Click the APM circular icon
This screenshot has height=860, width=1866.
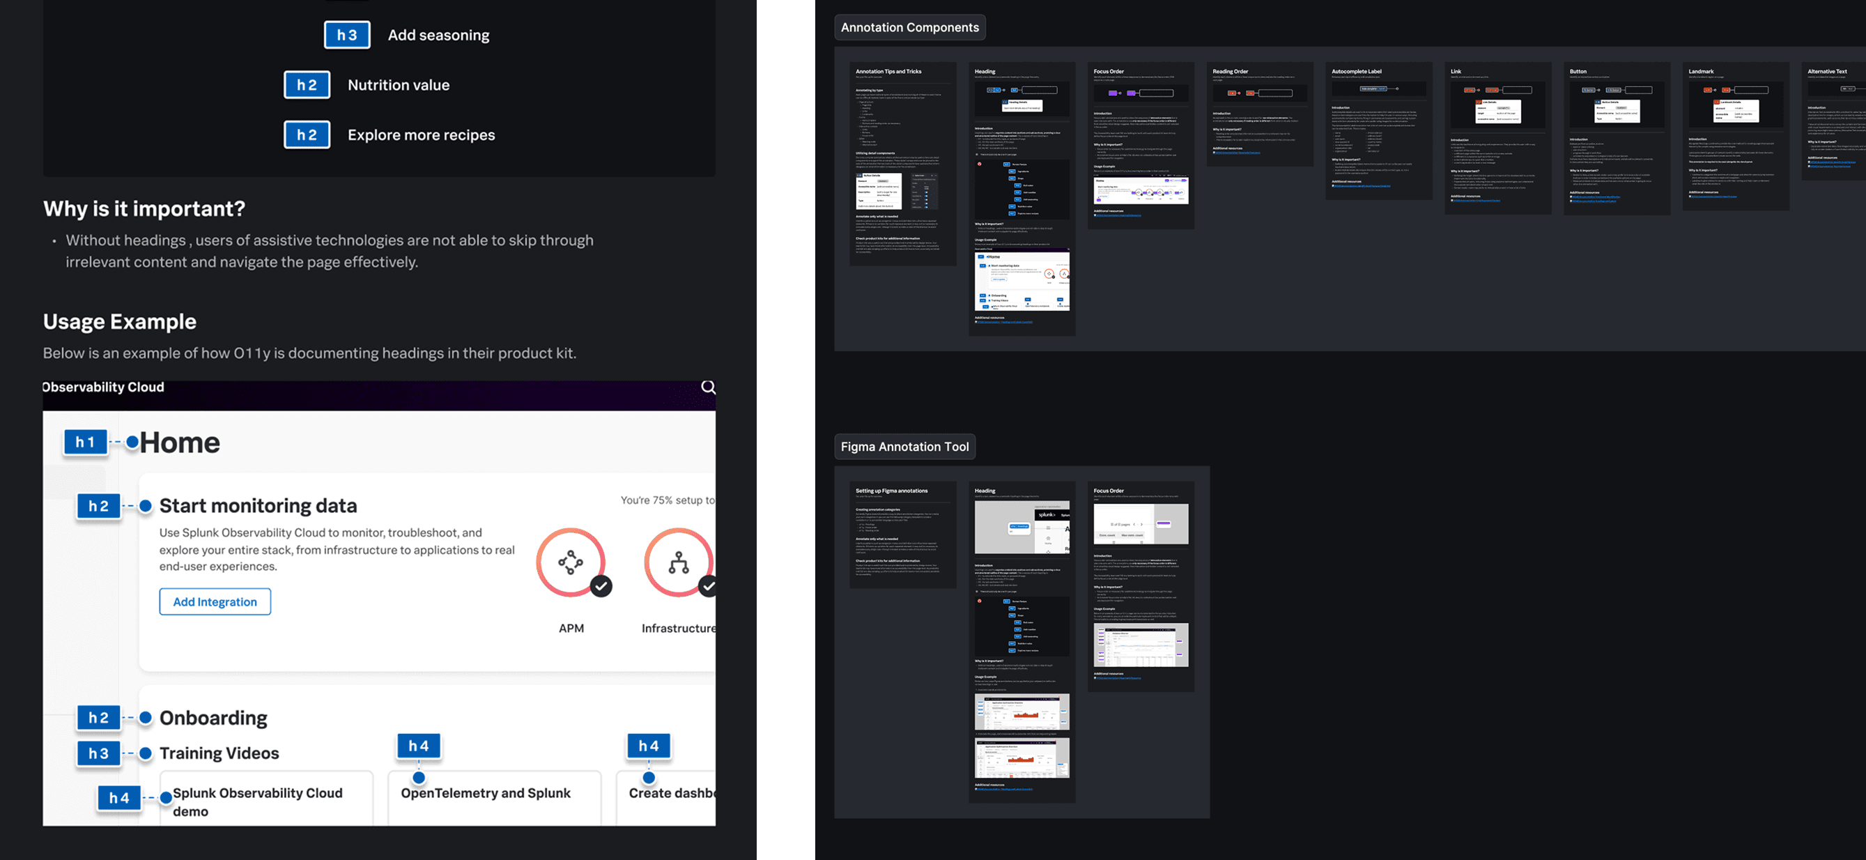570,562
